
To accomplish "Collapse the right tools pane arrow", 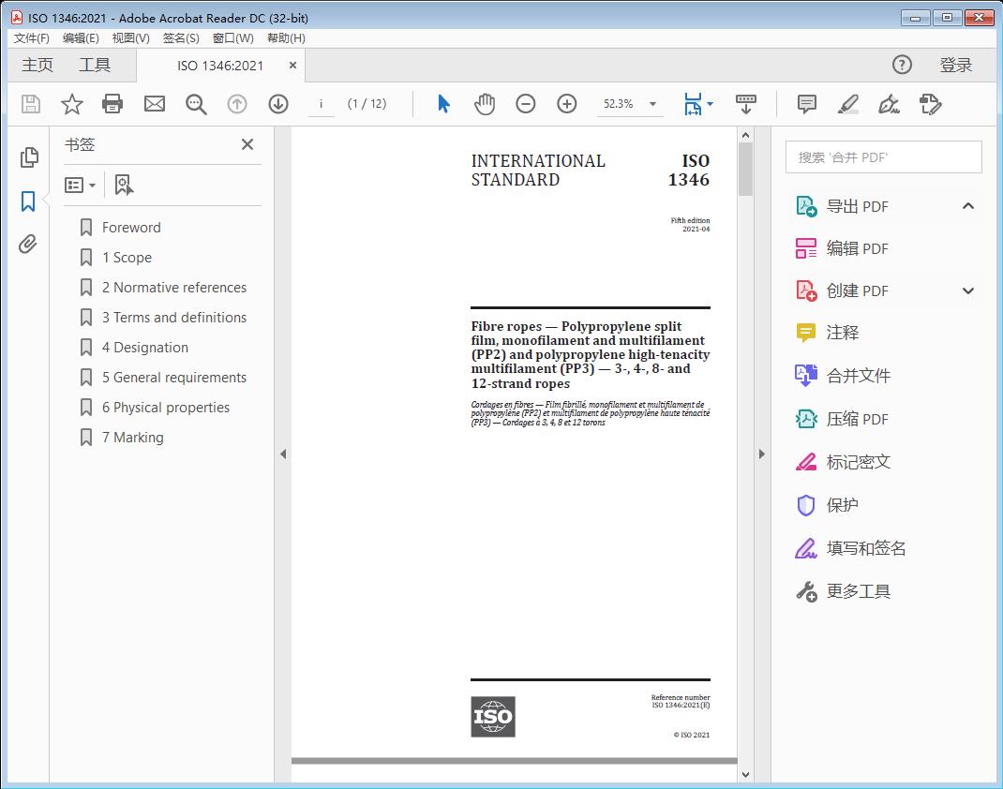I will coord(761,454).
